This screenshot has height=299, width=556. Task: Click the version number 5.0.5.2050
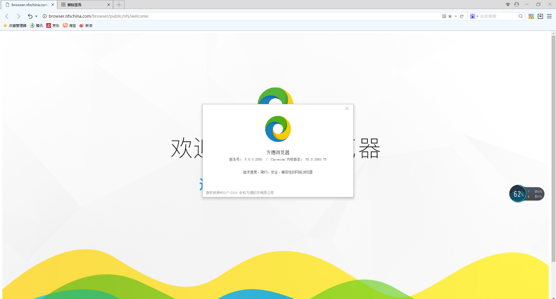click(x=253, y=159)
